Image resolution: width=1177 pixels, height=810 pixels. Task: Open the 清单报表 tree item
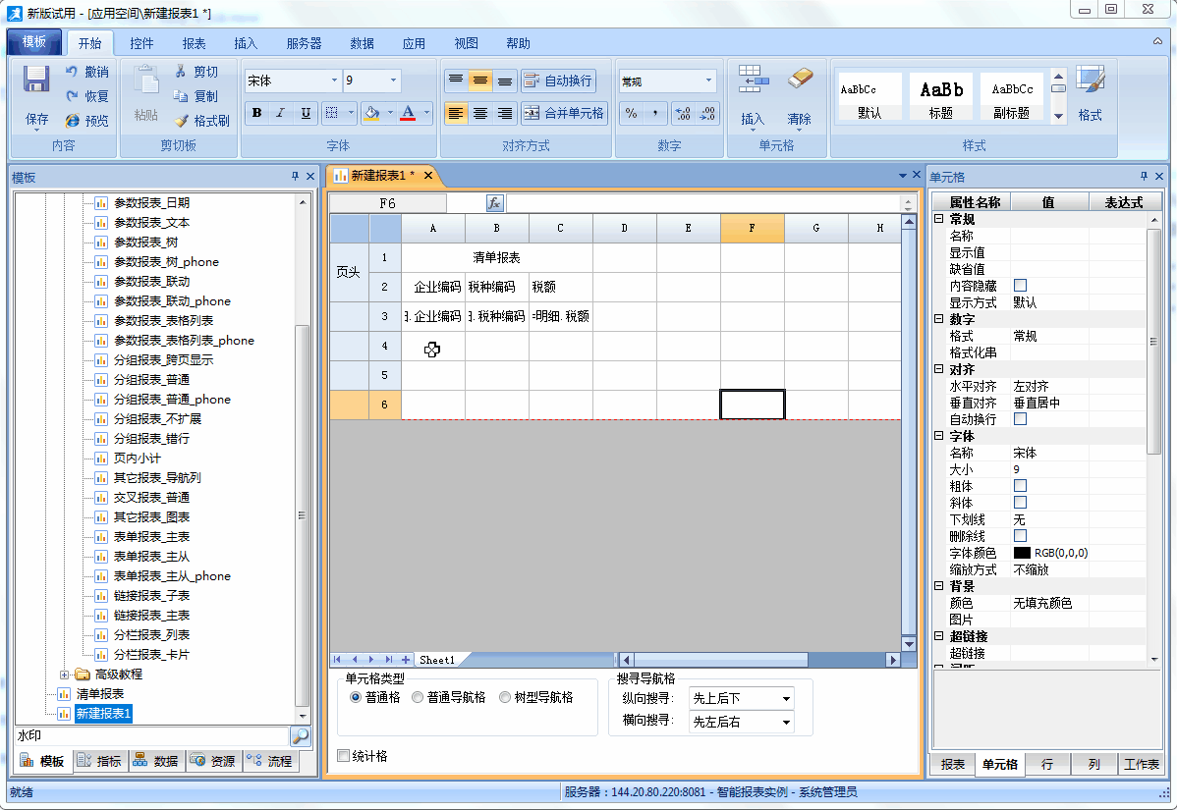[100, 694]
